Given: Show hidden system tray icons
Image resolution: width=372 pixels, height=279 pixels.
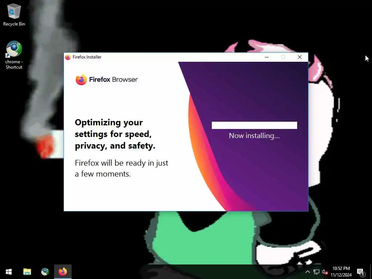Looking at the screenshot, I should point(307,272).
